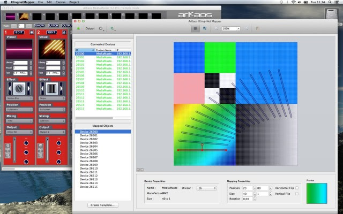Screen dimensions: 343x214
Task: Open the Canvas menu
Action: 61,2
